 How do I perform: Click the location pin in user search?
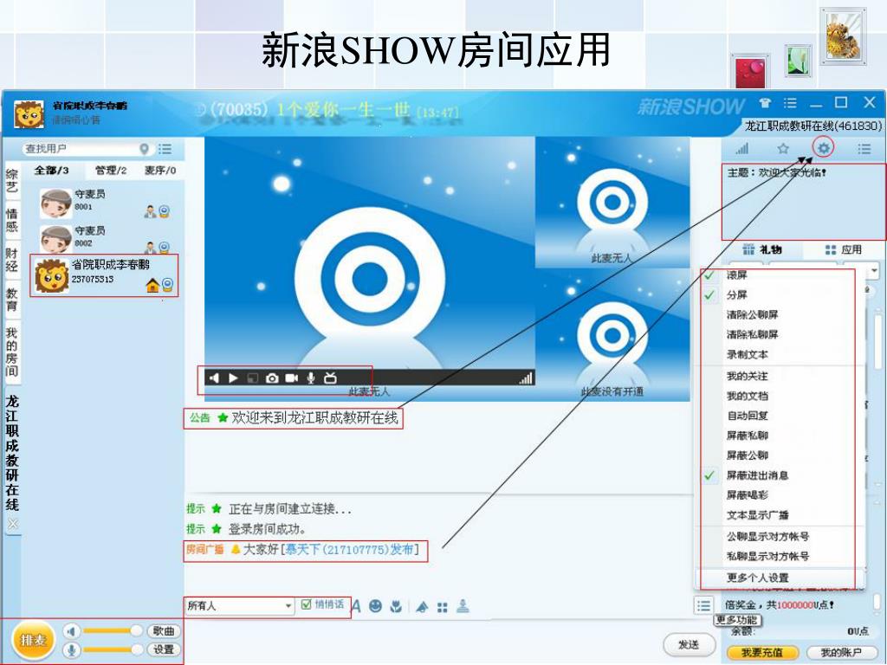[145, 149]
